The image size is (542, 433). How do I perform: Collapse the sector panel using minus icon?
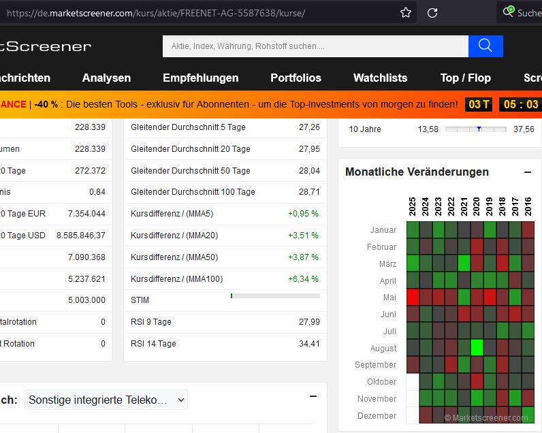[313, 396]
